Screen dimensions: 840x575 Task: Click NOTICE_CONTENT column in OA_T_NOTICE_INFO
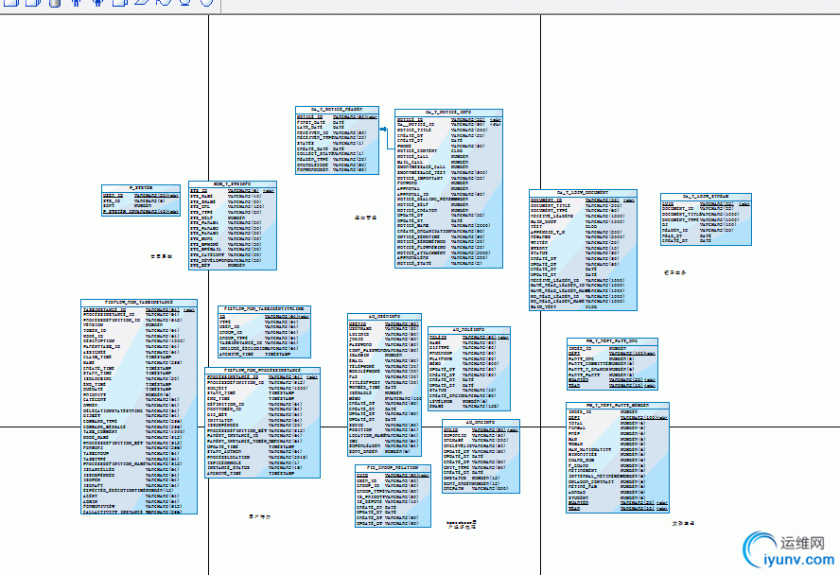[417, 151]
